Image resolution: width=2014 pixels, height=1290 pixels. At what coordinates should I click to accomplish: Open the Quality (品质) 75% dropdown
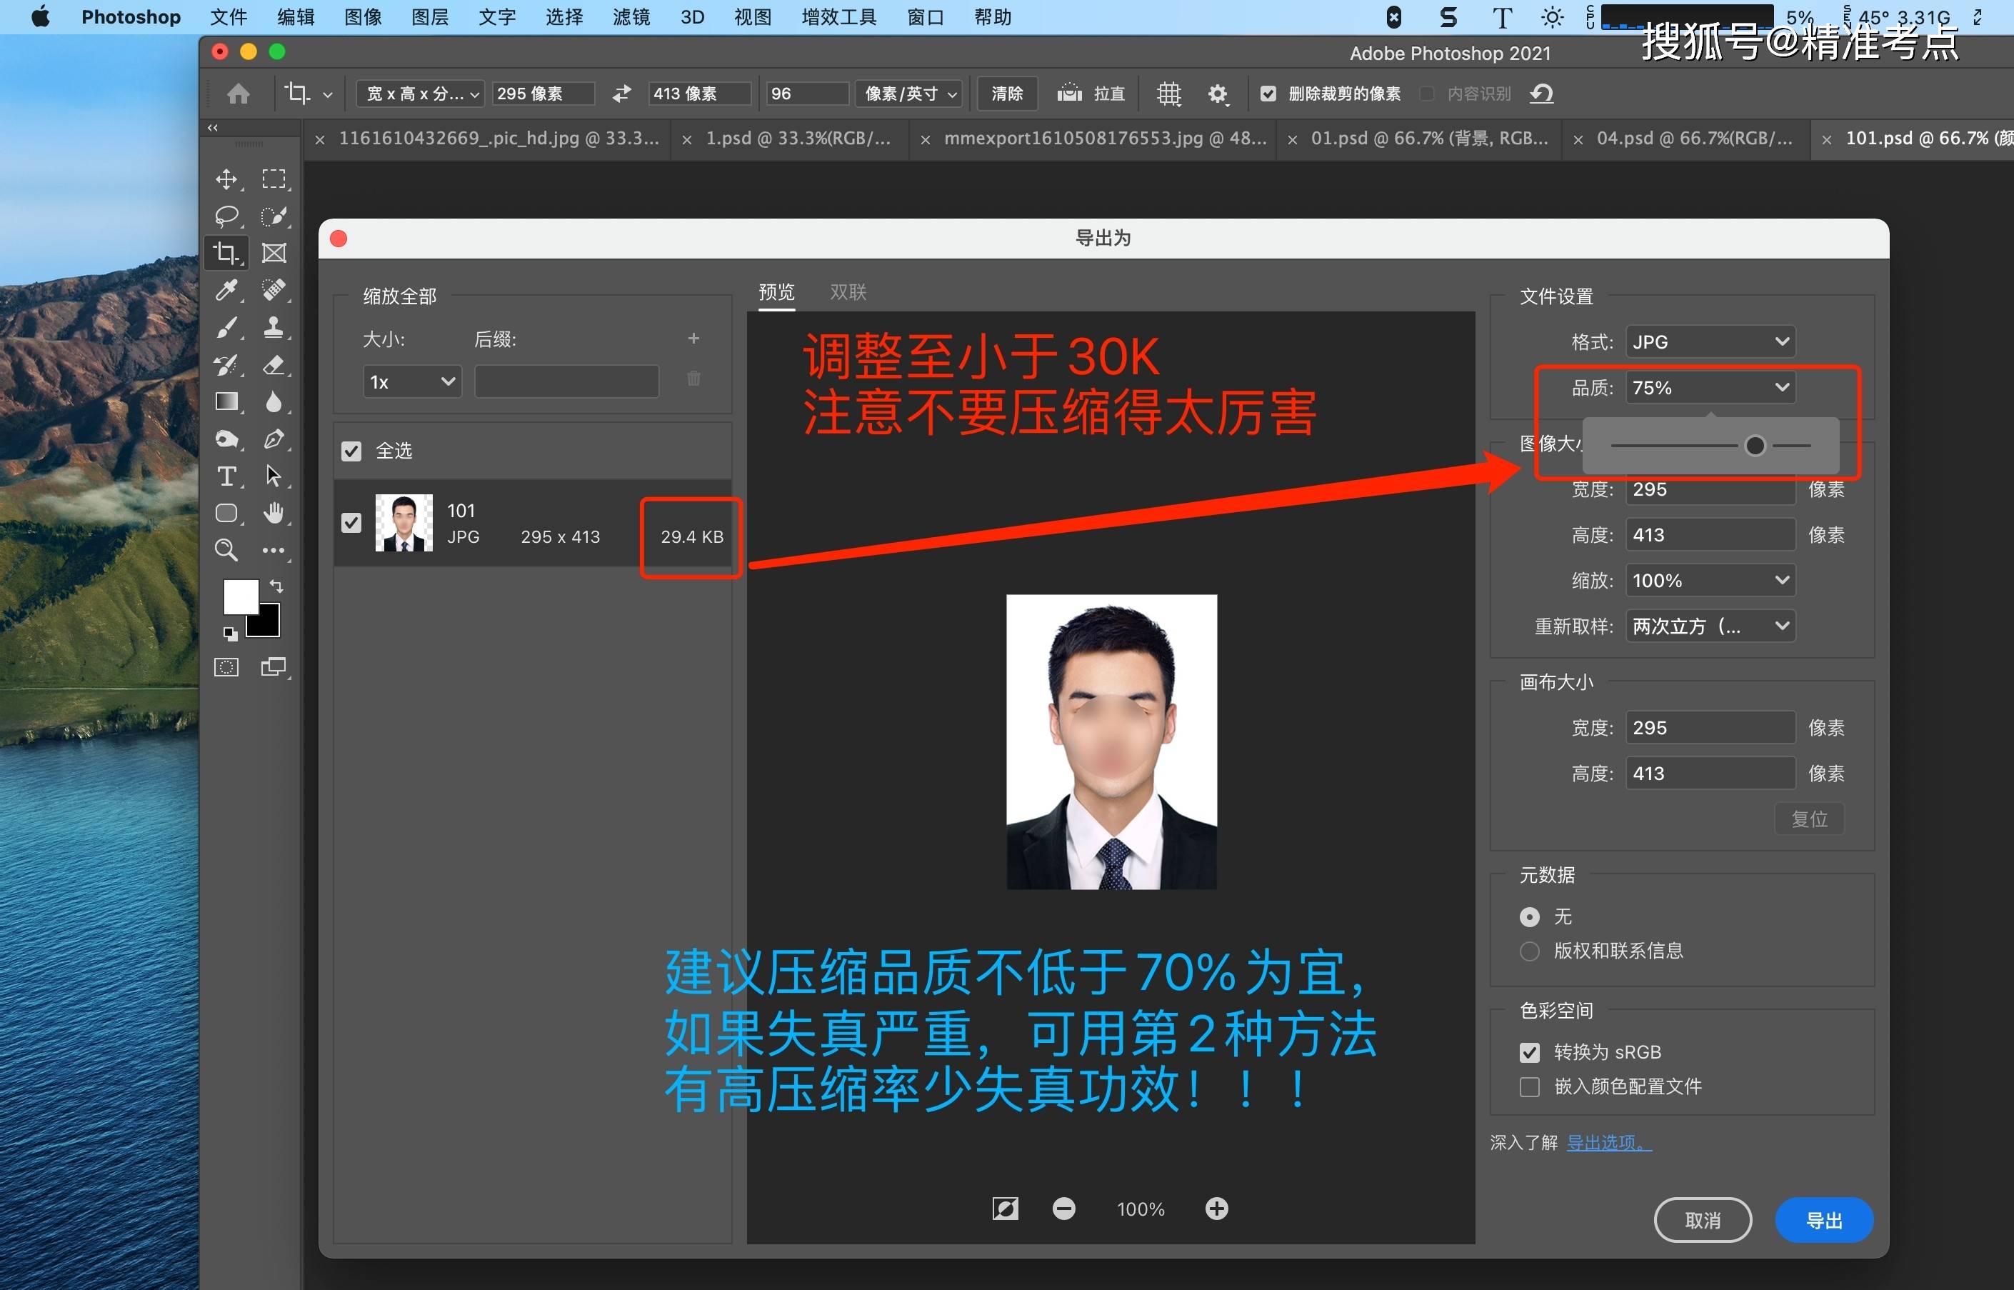pos(1710,388)
